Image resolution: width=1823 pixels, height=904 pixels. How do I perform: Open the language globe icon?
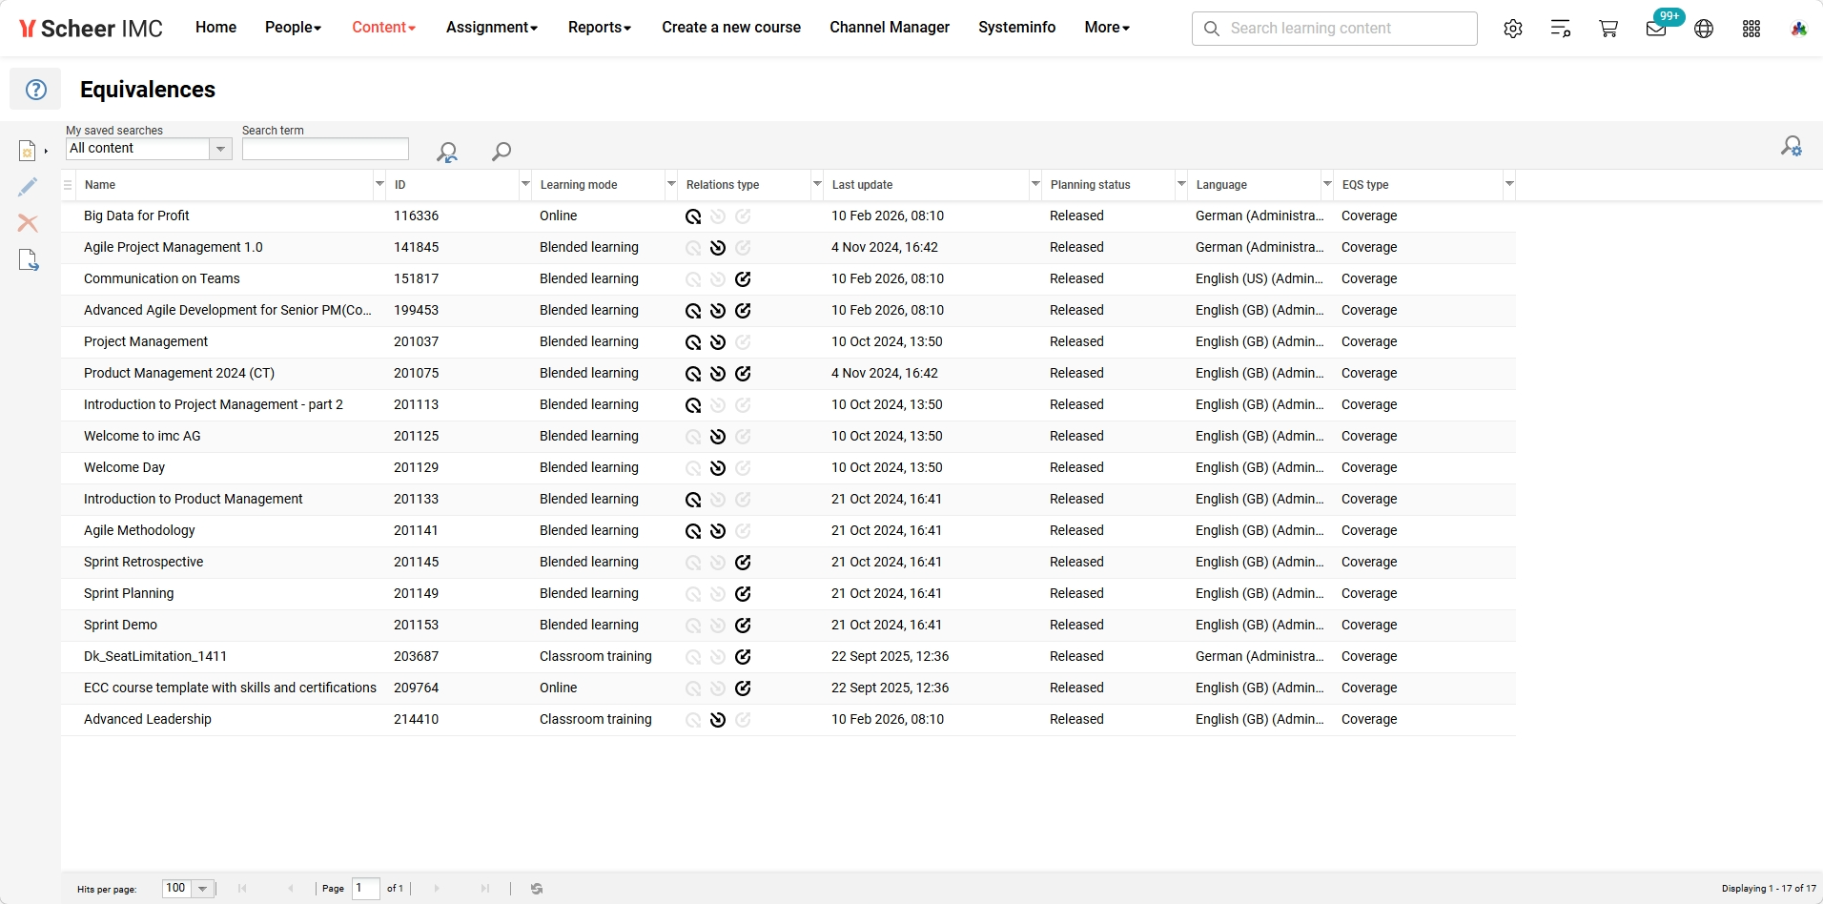[x=1704, y=29]
